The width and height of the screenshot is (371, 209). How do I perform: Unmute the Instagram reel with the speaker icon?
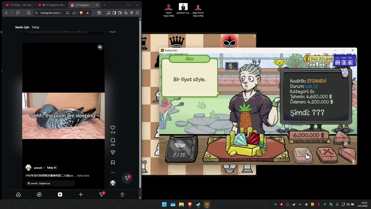pyautogui.click(x=100, y=47)
